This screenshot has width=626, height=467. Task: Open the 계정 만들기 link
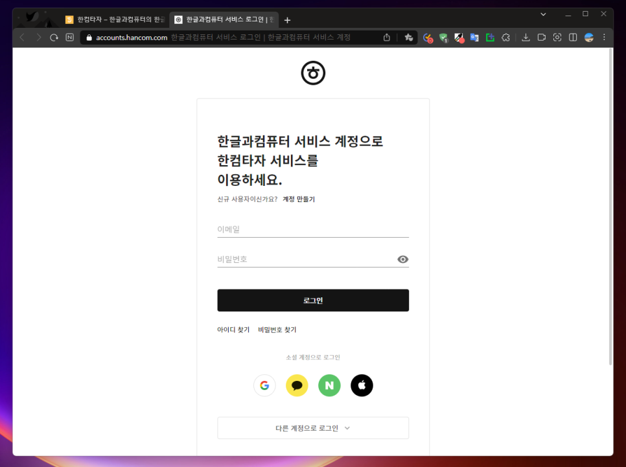coord(299,199)
